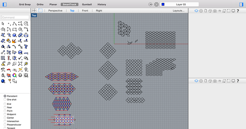Viewport: 246px width, 129px height.
Task: Open Layers panel icon in lower right panel
Action: 196,81
